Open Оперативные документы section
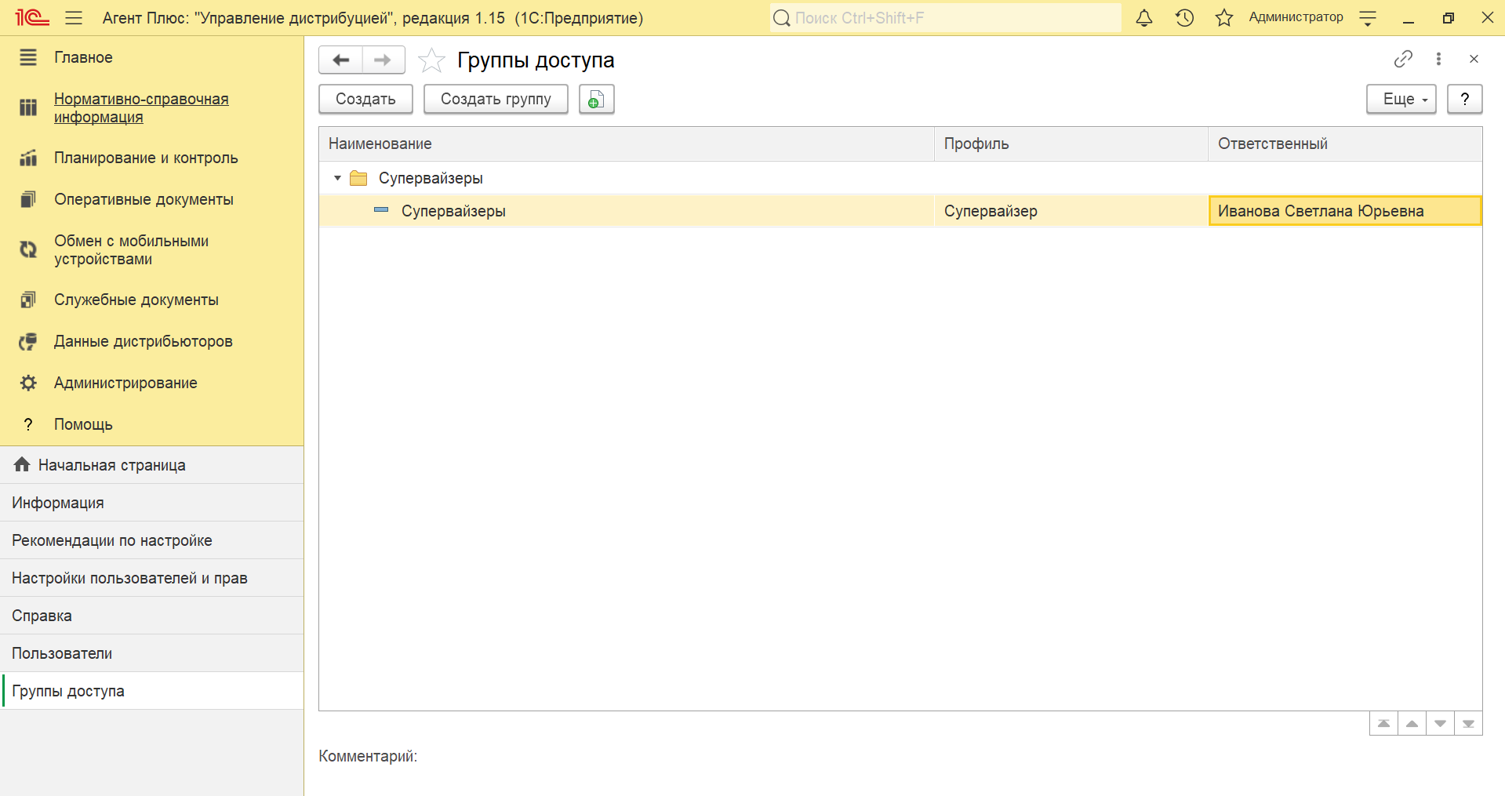Screen dimensions: 1505x796 [144, 199]
